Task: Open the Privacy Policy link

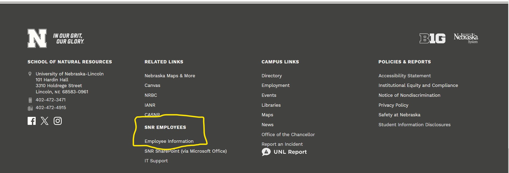Action: coord(393,105)
